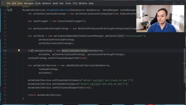Viewport: 186px width, 105px height.
Task: Click the setSidIdentityQuery method call
Action: click(65, 84)
